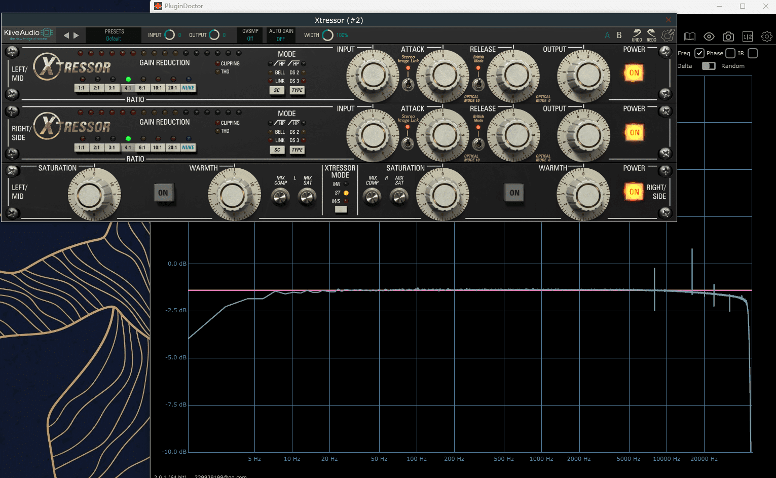776x478 pixels.
Task: Click SC mode button on Right/Side channel
Action: tap(277, 150)
